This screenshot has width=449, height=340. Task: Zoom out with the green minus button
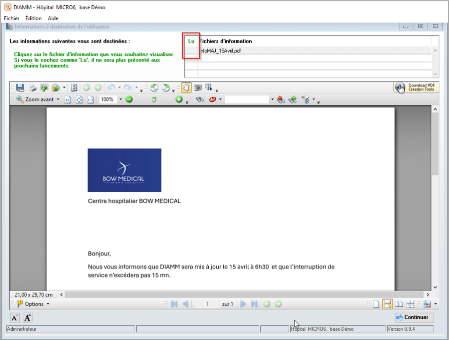[129, 100]
